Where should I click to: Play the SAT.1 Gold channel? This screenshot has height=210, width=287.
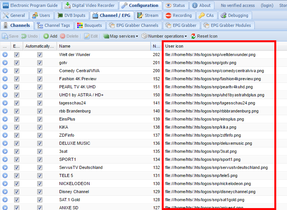5,200
